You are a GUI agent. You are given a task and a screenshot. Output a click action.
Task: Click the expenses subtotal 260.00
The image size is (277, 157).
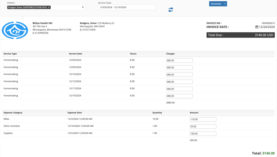click(x=193, y=140)
